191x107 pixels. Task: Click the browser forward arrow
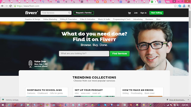tap(7, 6)
